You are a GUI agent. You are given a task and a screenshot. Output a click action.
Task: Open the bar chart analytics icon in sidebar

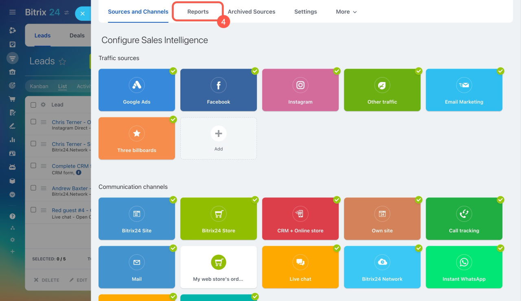point(13,140)
